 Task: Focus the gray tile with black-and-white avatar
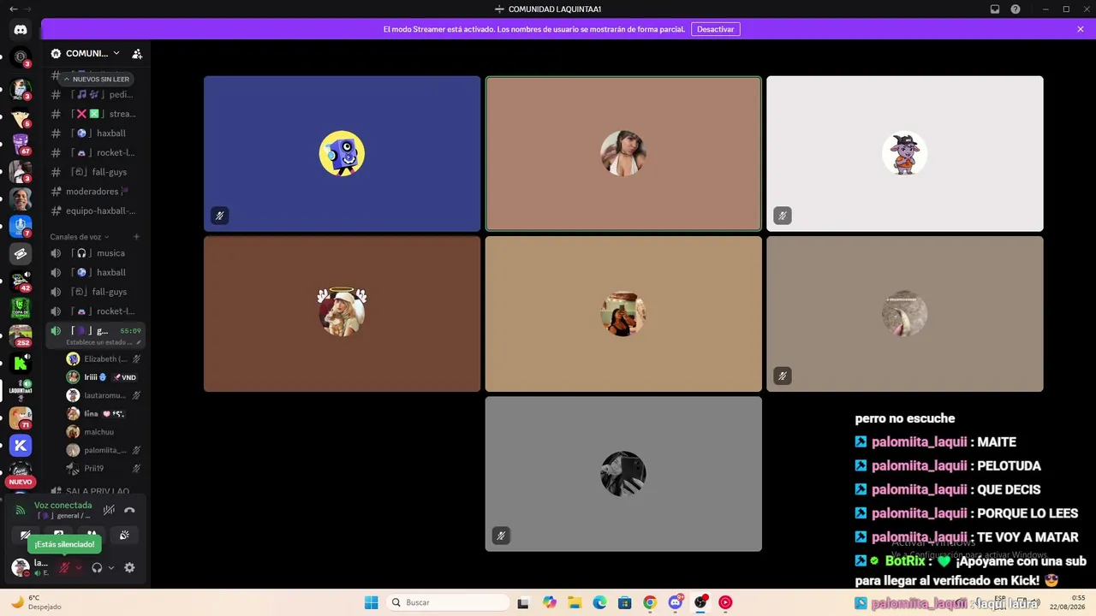coord(623,473)
